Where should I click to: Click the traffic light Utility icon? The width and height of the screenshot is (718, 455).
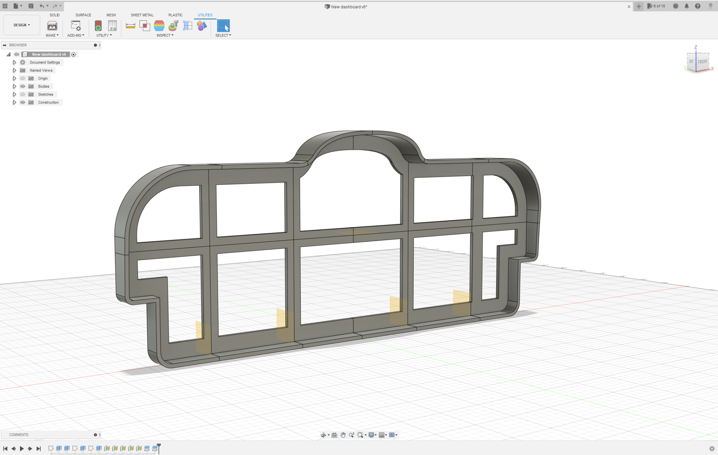tap(98, 26)
